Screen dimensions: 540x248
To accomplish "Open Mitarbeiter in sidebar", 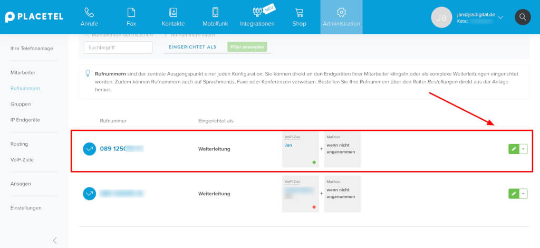I will point(23,73).
